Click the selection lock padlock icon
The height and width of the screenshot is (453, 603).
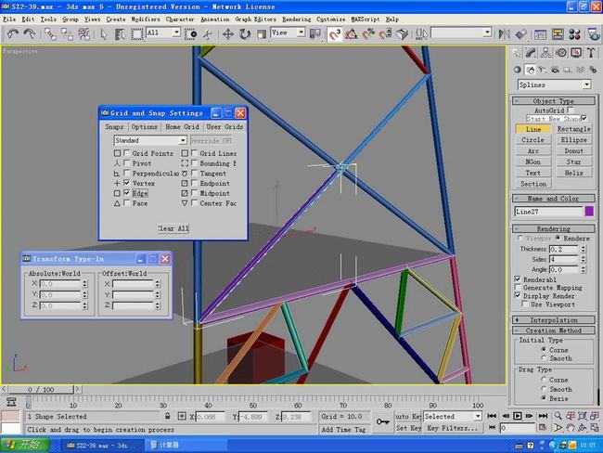point(167,416)
